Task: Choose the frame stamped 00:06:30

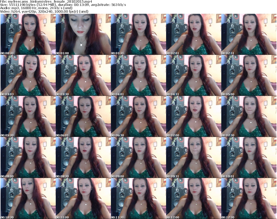Action: pos(138,116)
